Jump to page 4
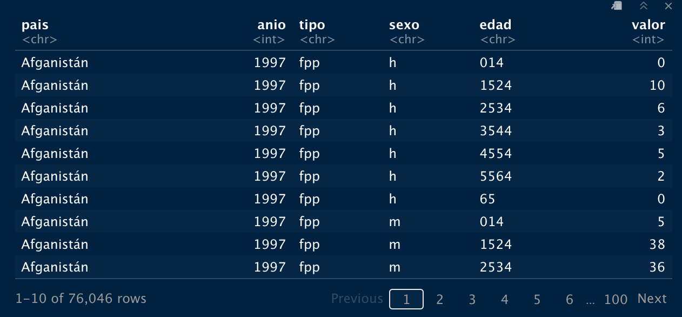The width and height of the screenshot is (682, 317). click(x=505, y=299)
